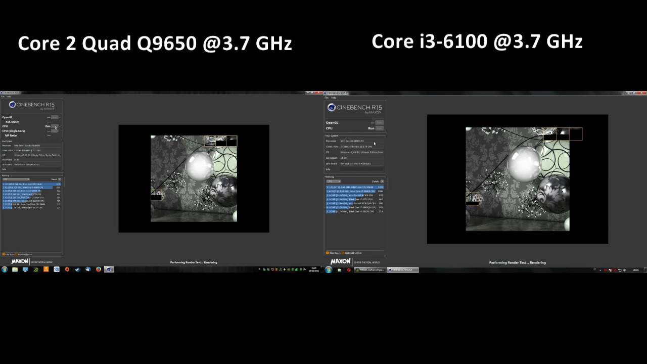Open File Explorer on left taskbar
This screenshot has width=647, height=364.
tap(15, 269)
